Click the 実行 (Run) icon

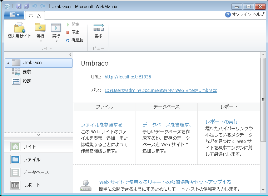(x=56, y=27)
